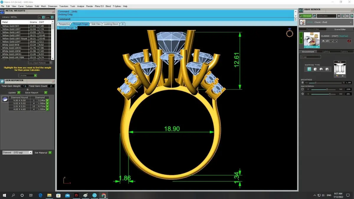Adjust the Brightness slider
This screenshot has width=354, height=199.
click(x=325, y=83)
